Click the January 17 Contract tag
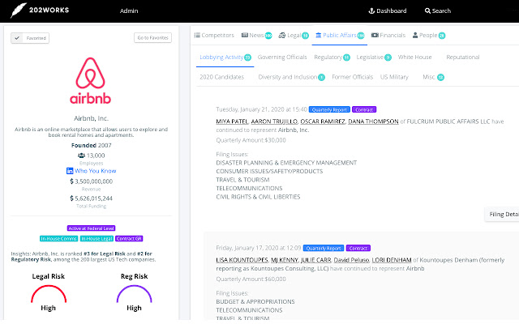This screenshot has height=324, width=519. (358, 249)
